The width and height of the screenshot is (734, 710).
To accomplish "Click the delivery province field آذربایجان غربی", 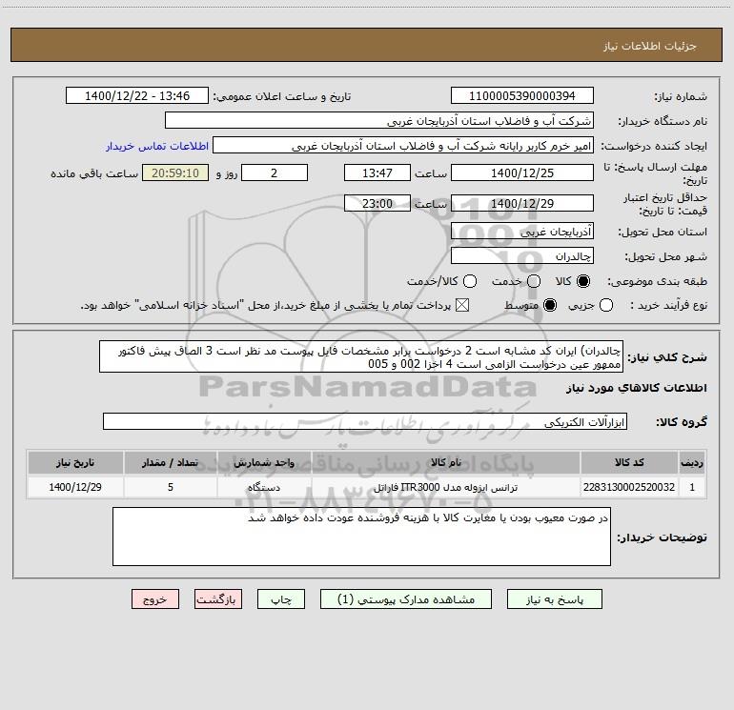I will click(522, 232).
